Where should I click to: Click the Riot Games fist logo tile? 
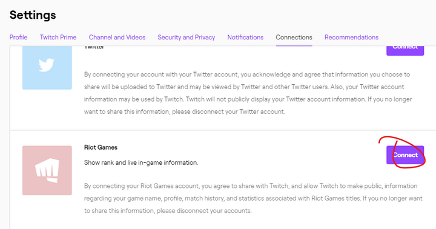click(47, 170)
